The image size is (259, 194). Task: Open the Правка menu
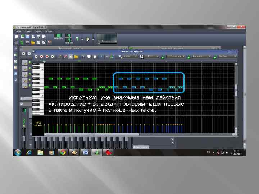pos(28,31)
